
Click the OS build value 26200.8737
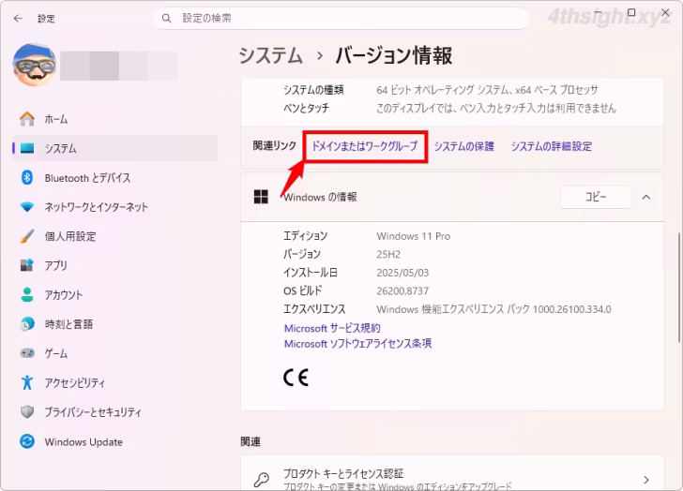pos(402,291)
